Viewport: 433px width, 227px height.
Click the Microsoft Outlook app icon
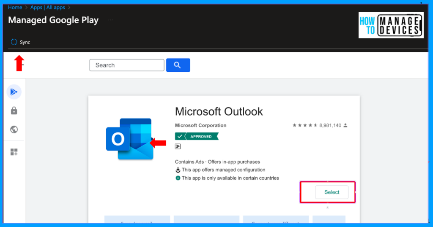129,139
